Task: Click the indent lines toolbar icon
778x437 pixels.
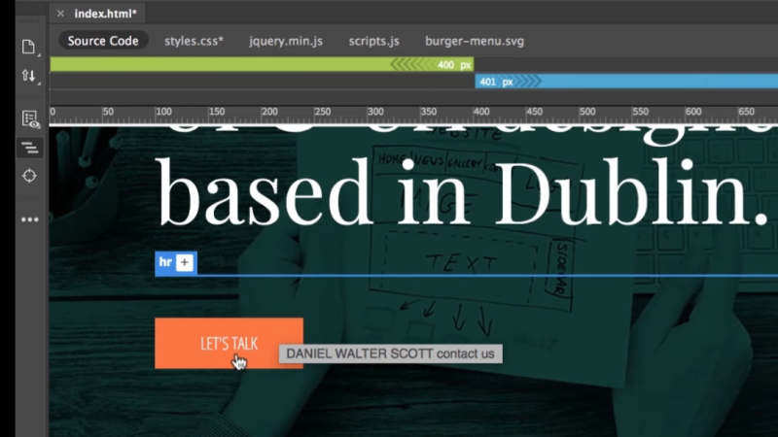Action: 30,148
